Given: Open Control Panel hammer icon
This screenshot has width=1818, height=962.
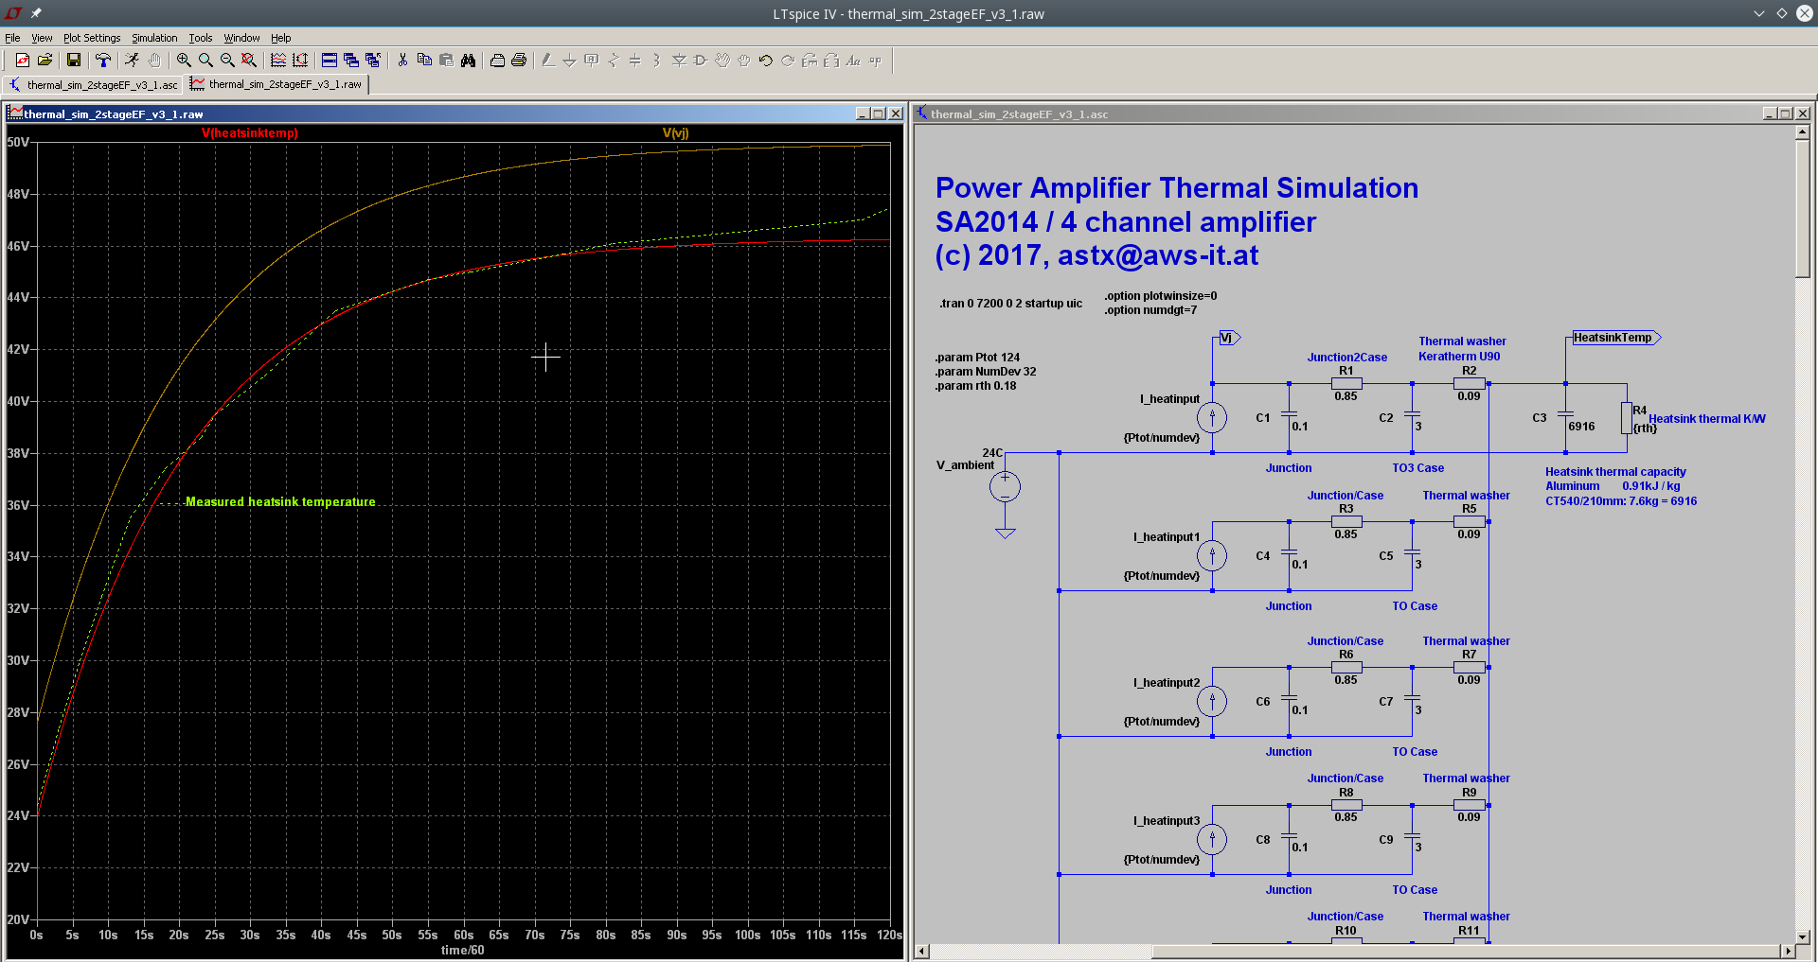Looking at the screenshot, I should (x=103, y=61).
